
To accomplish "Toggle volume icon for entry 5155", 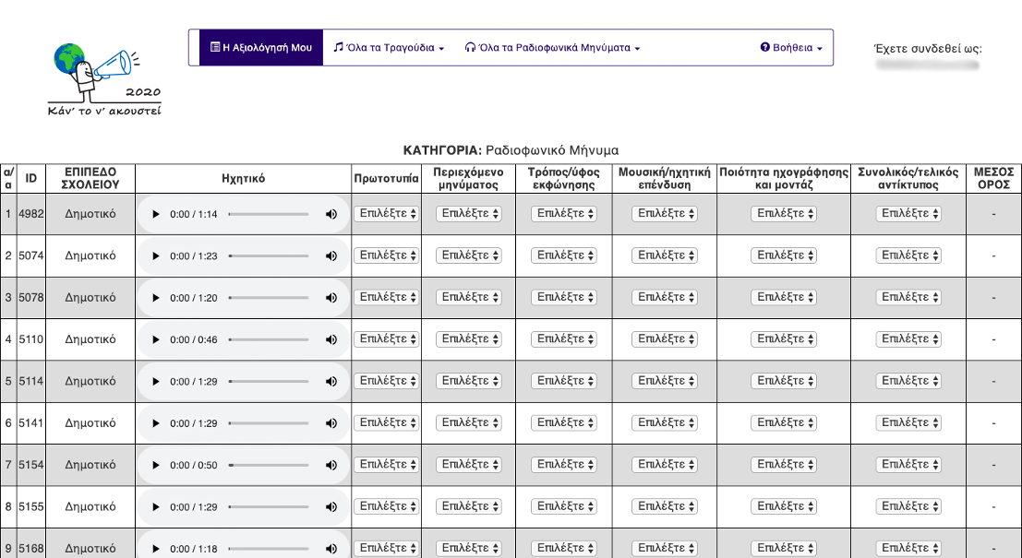I will point(331,507).
